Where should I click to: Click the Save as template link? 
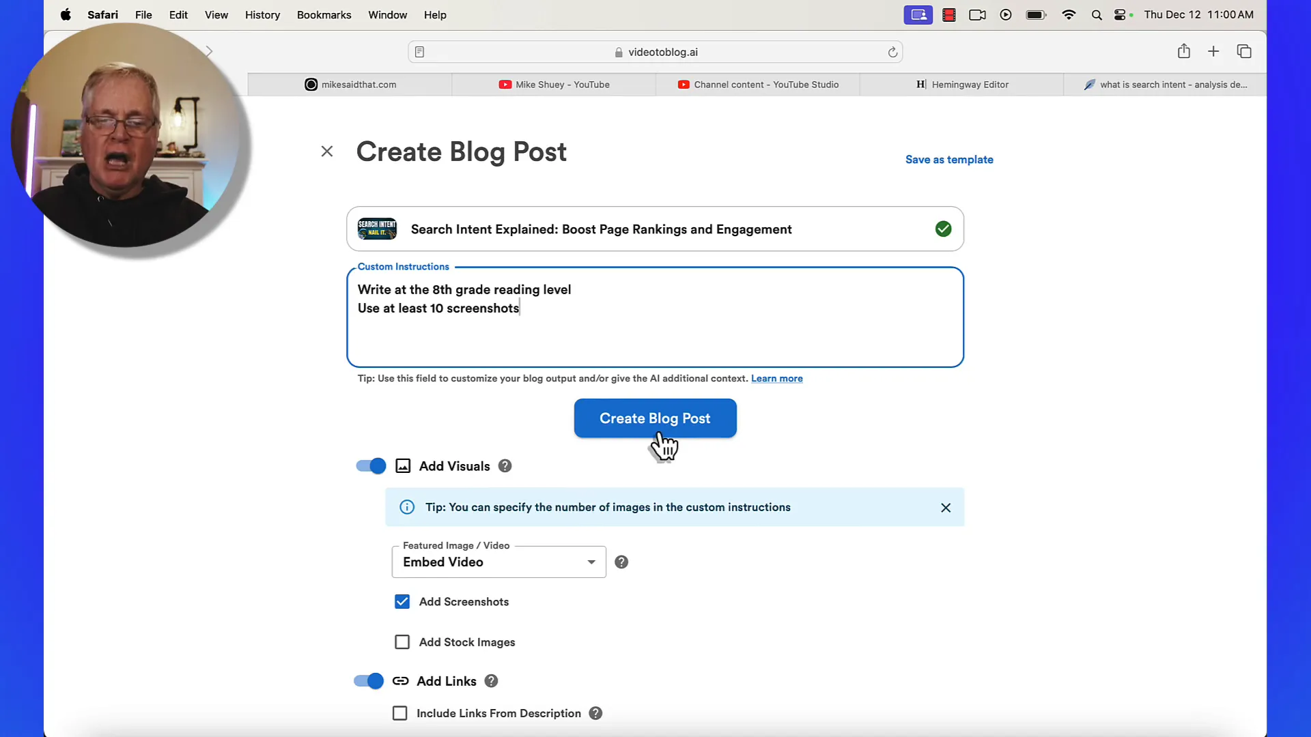point(949,159)
